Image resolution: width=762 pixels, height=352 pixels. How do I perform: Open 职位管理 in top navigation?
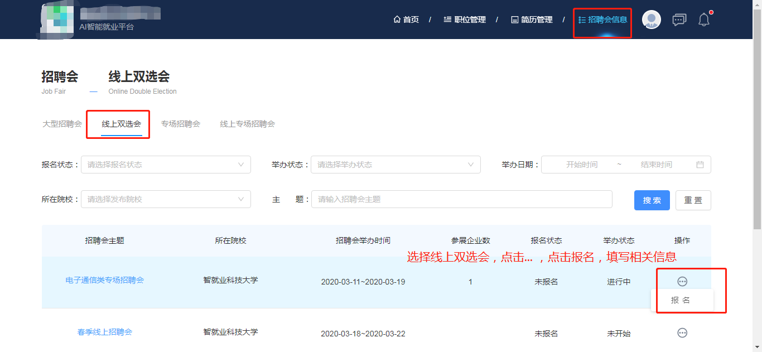pyautogui.click(x=464, y=20)
